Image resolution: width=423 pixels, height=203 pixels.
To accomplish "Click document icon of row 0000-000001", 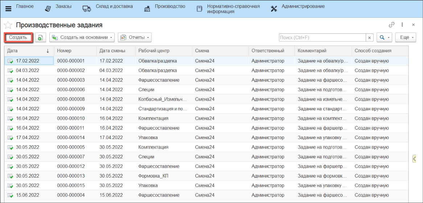I will coord(10,61).
